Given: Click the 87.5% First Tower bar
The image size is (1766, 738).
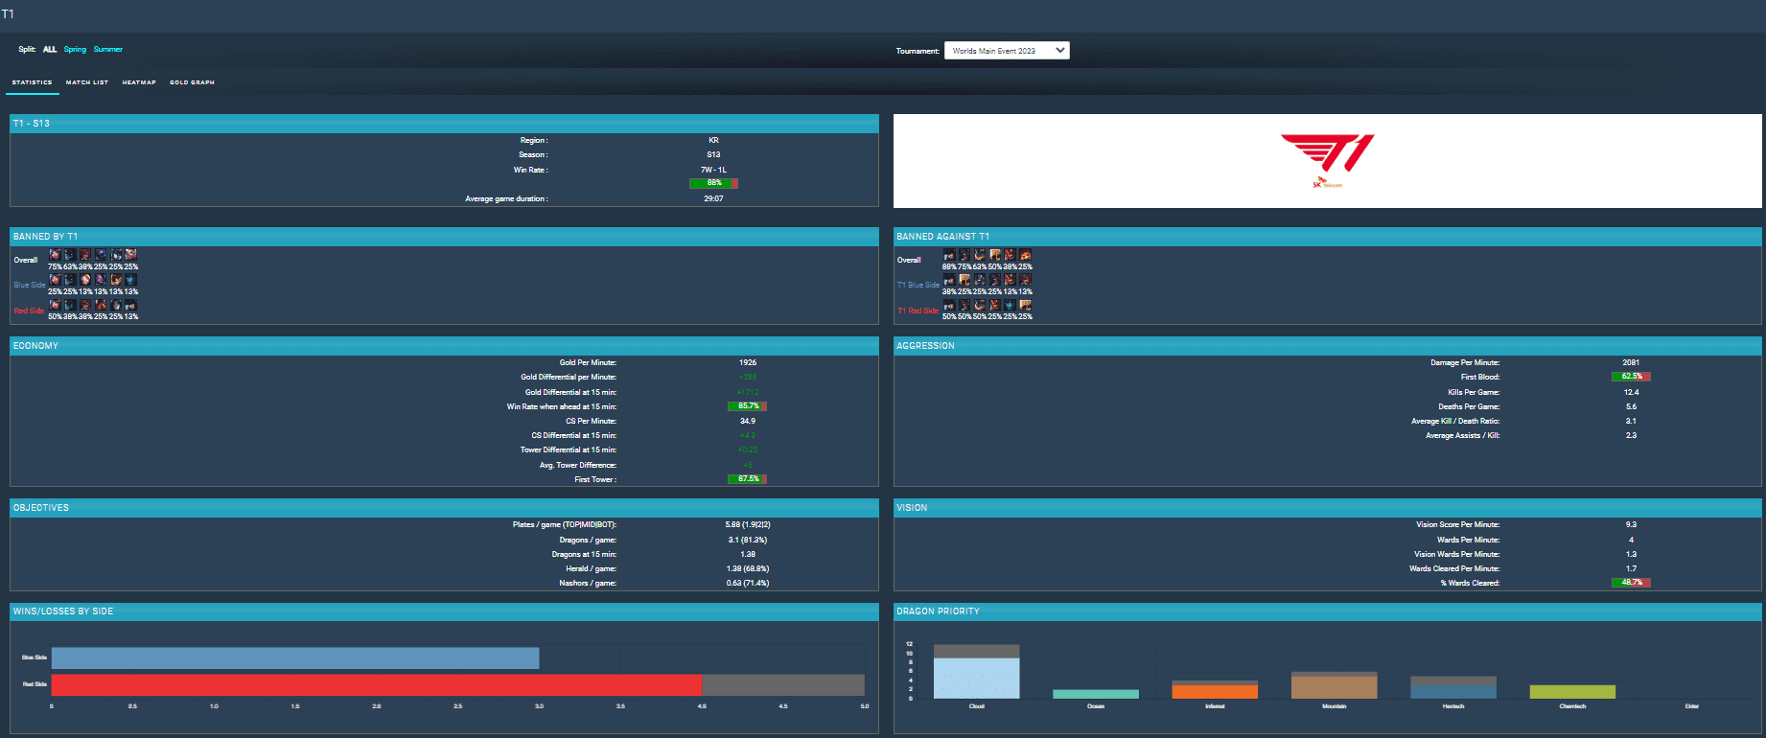Looking at the screenshot, I should [748, 479].
